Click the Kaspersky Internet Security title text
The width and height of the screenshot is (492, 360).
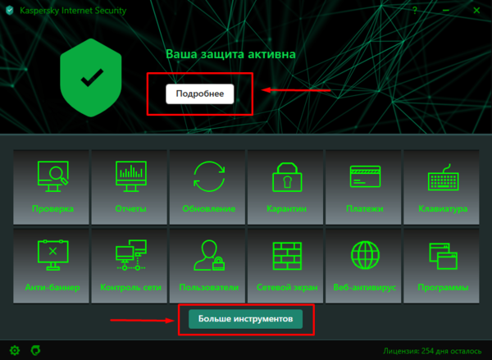[73, 11]
